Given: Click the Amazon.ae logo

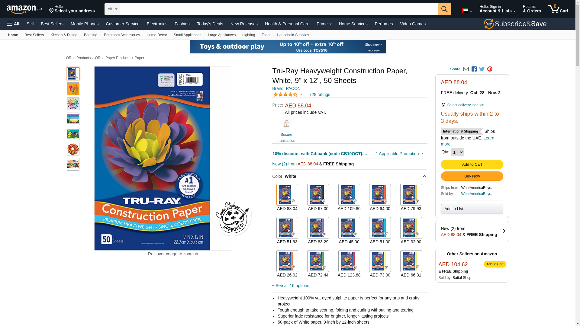Looking at the screenshot, I should tap(24, 9).
